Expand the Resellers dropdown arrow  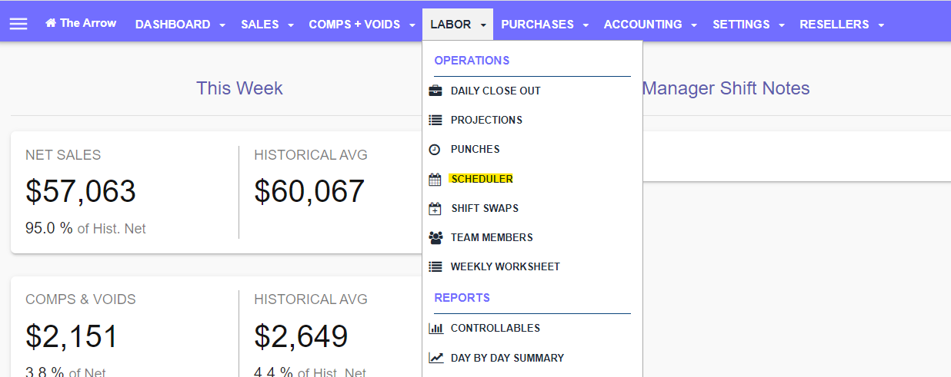point(881,25)
